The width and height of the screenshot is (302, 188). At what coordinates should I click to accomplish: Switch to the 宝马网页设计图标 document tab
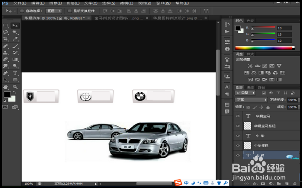[x=119, y=18]
